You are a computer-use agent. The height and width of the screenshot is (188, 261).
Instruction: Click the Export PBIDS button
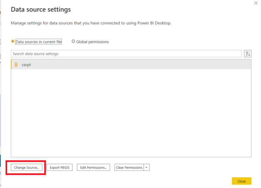[60, 167]
